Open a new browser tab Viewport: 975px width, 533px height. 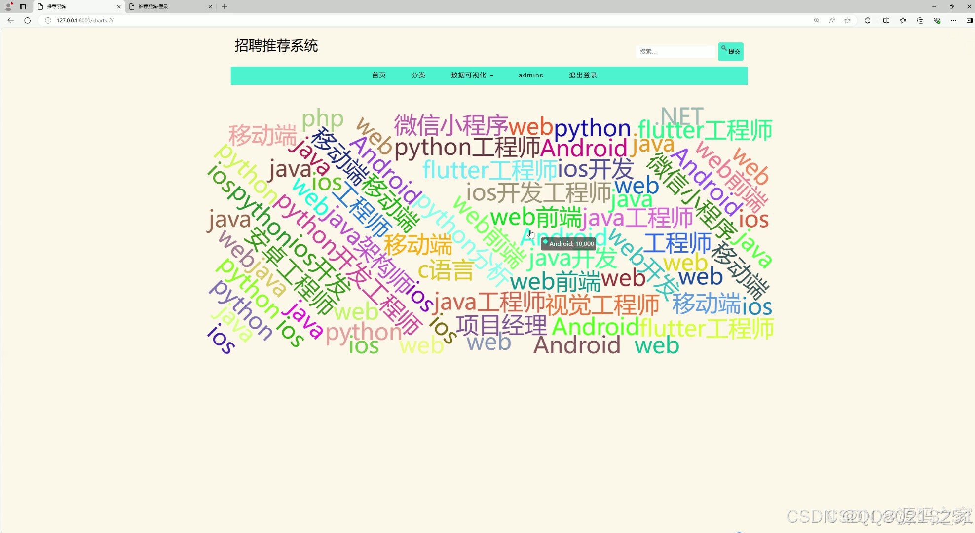coord(225,6)
